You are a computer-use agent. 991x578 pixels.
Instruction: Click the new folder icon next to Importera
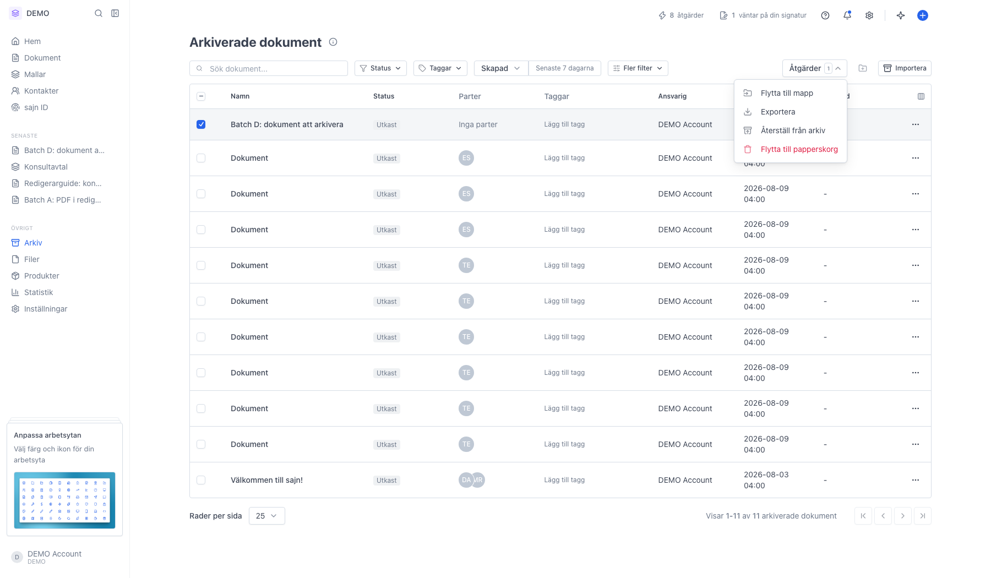click(863, 68)
